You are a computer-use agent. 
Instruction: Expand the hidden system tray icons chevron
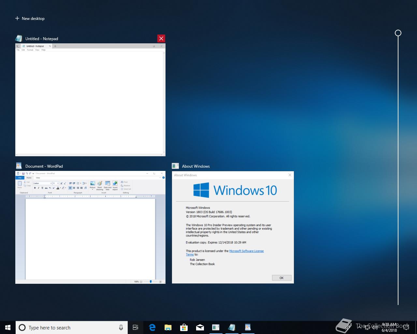click(359, 327)
